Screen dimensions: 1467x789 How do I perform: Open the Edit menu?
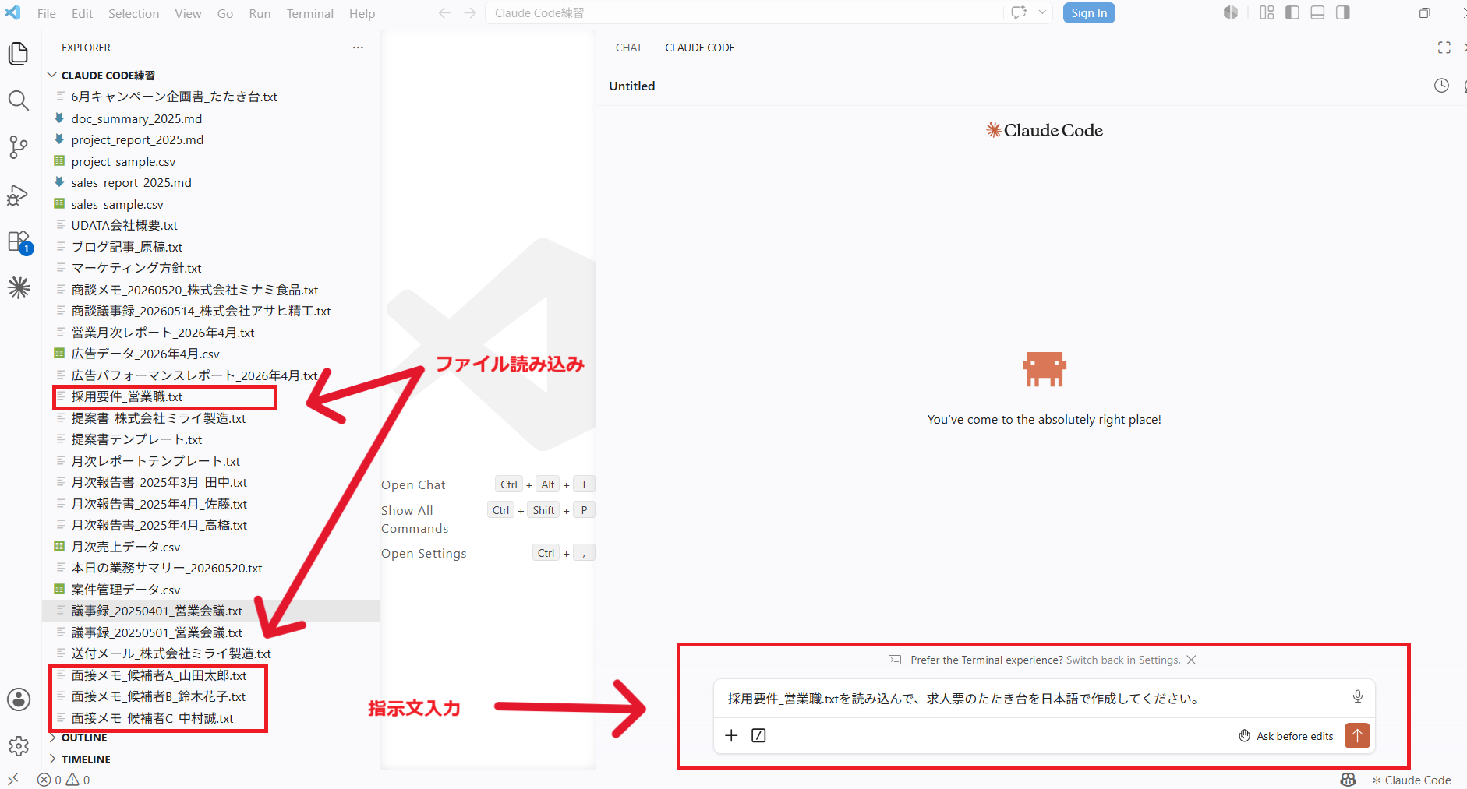click(82, 13)
